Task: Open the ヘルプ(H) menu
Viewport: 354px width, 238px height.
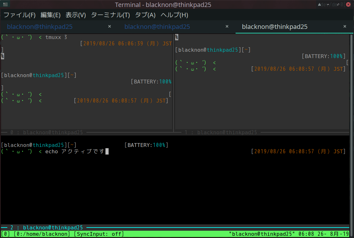Action: [174, 15]
